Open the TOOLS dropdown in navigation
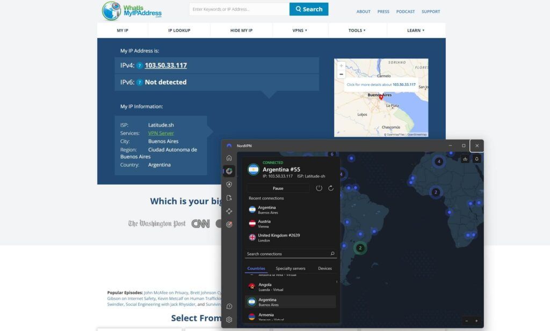The image size is (550, 331). (357, 31)
